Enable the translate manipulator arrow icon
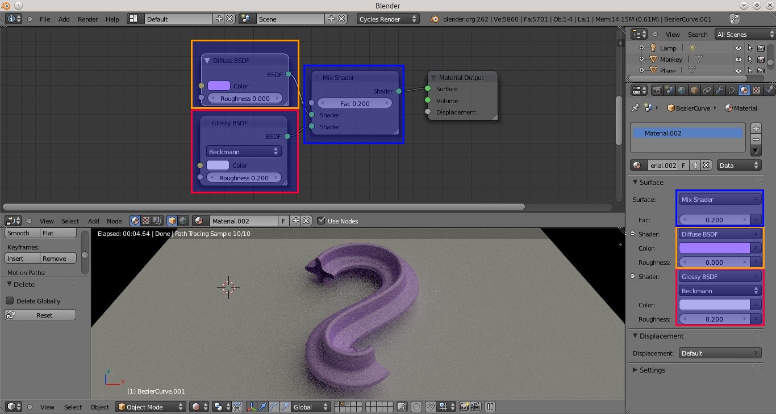This screenshot has width=776, height=414. [262, 407]
